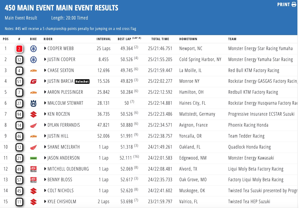The image size is (299, 208).
Task: Click Mitchell Oldenburg's Beta bike logo
Action: (x=33, y=169)
